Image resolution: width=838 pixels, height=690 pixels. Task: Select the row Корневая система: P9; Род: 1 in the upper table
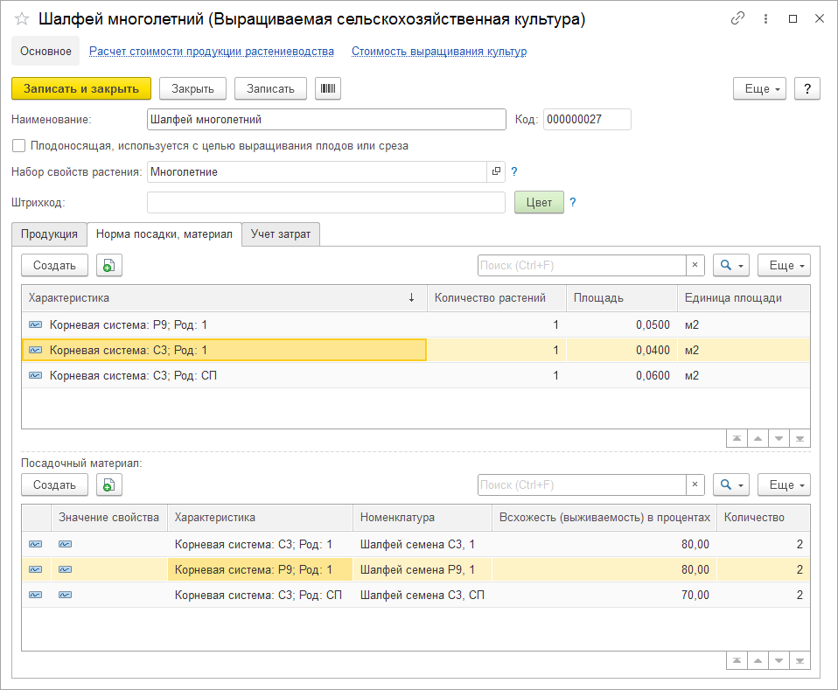click(x=129, y=324)
